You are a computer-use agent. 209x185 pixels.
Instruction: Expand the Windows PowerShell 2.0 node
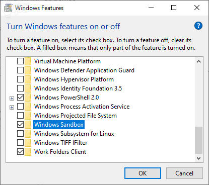click(x=12, y=98)
